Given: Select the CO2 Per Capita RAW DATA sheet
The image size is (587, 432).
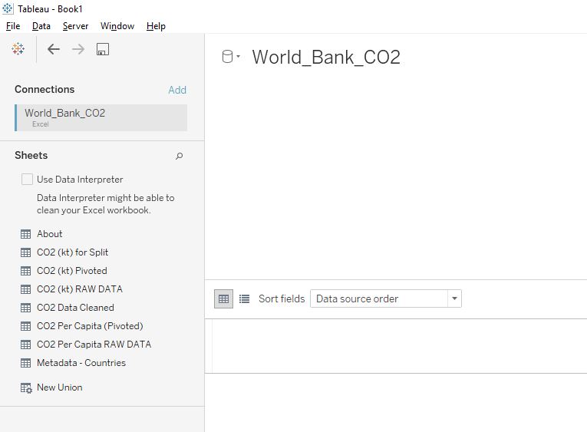Looking at the screenshot, I should click(94, 345).
